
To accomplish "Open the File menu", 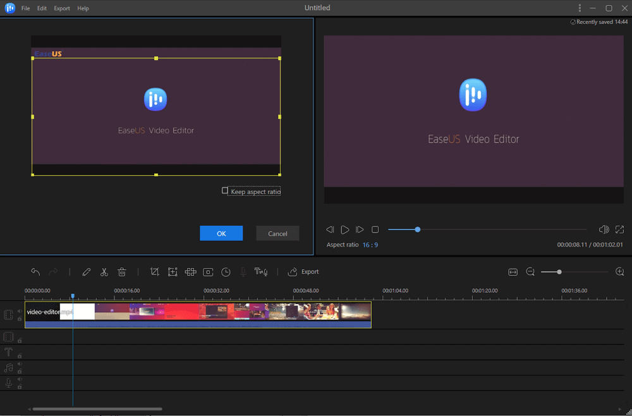I will point(25,8).
